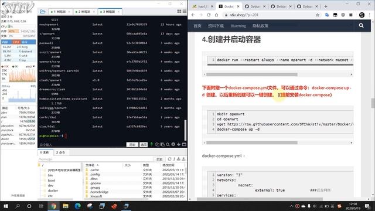Bookmark the page with the star icon
The image size is (375, 211).
(x=318, y=15)
